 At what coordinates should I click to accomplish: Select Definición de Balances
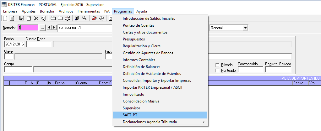pos(160,67)
